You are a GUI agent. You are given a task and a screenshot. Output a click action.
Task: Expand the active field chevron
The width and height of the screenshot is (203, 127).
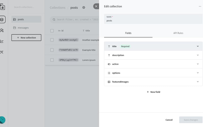pyautogui.click(x=198, y=64)
